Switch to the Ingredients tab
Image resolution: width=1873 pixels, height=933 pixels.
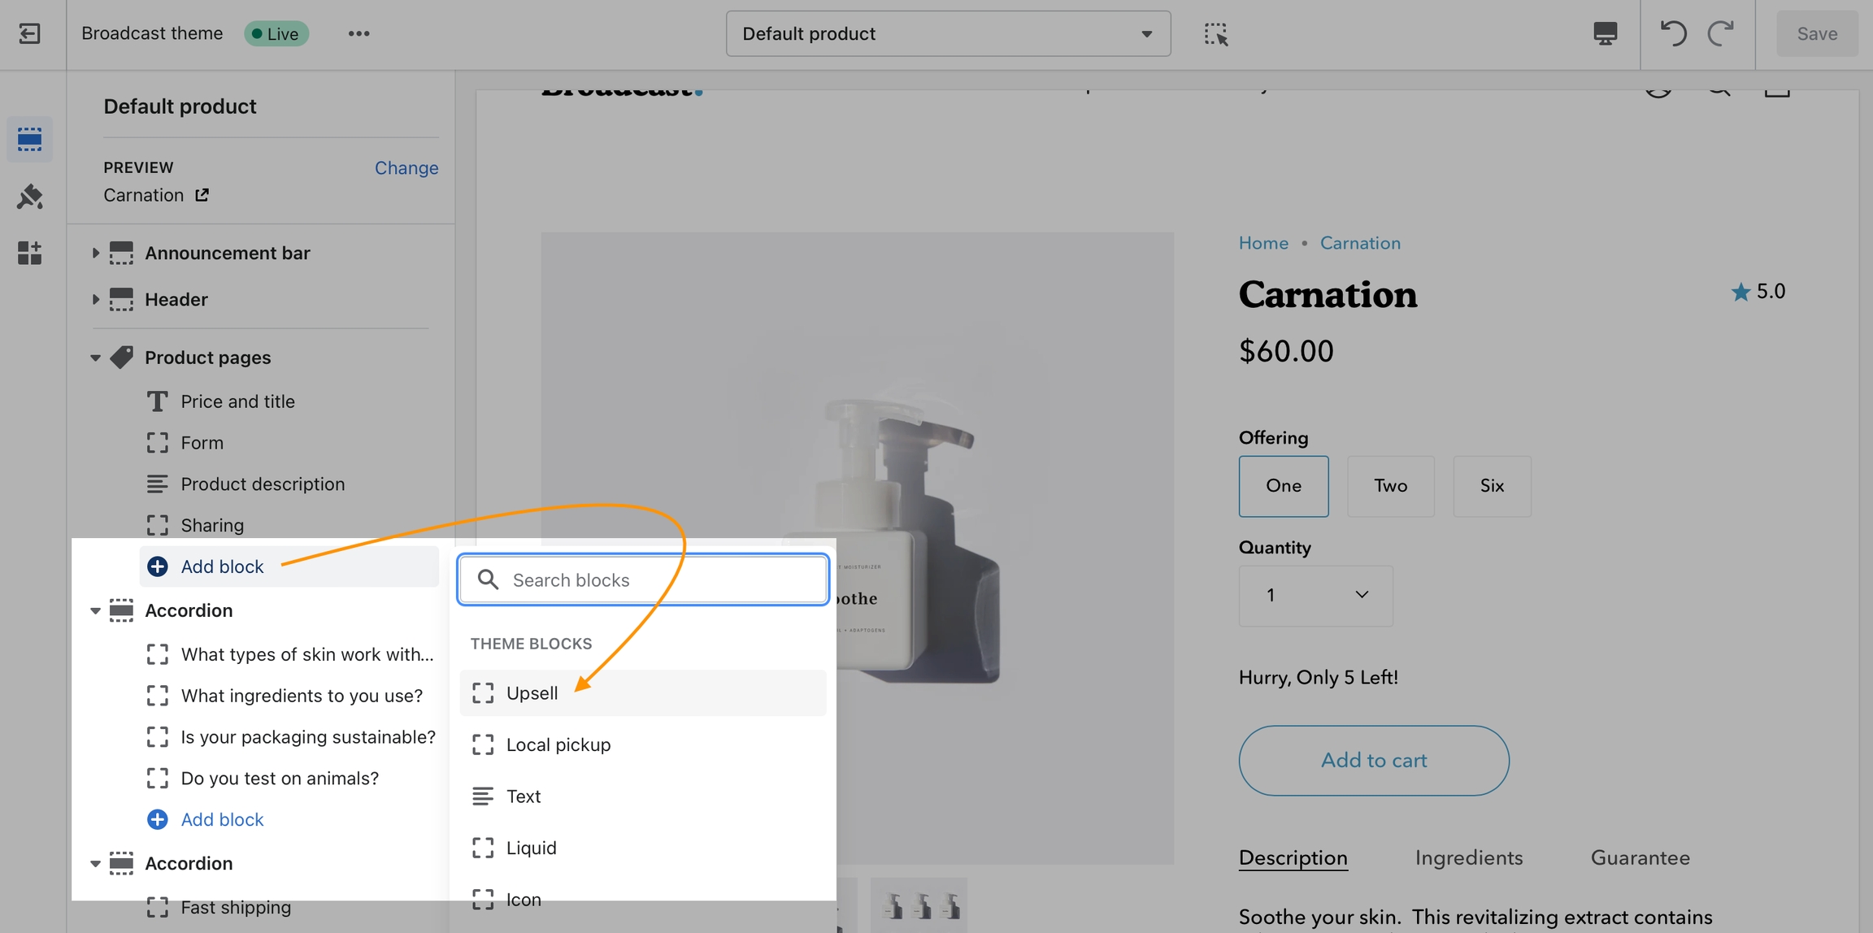[1468, 857]
